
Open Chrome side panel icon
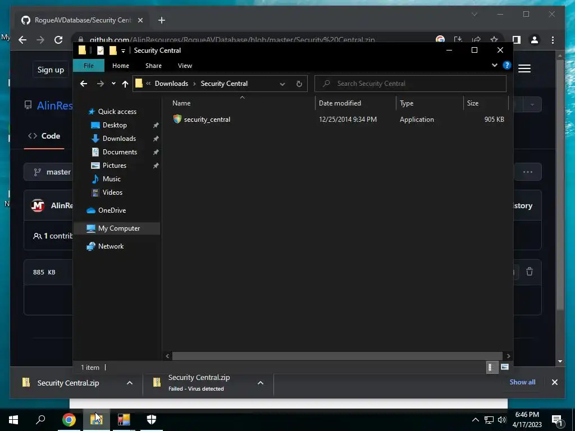pyautogui.click(x=517, y=40)
